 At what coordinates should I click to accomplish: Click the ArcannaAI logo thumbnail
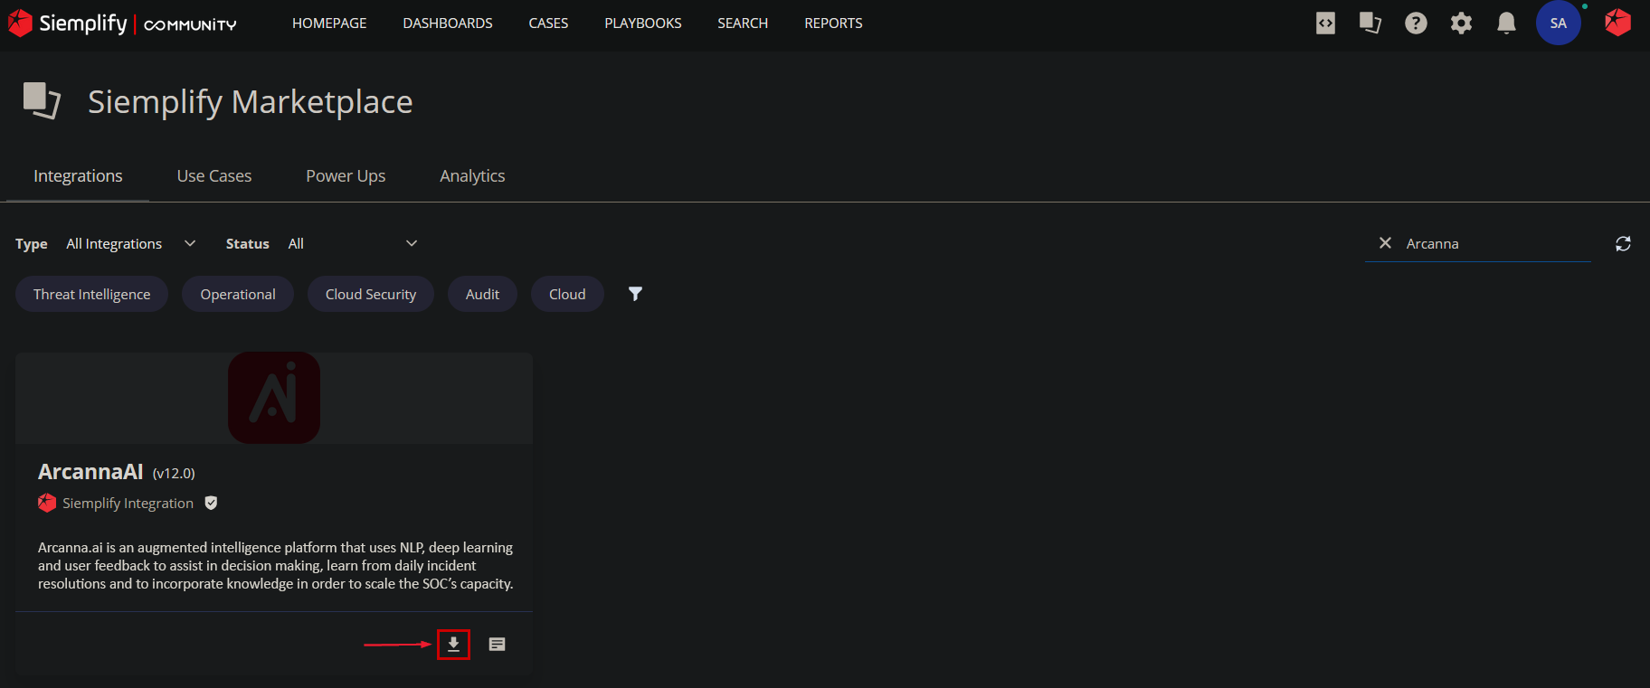[274, 398]
